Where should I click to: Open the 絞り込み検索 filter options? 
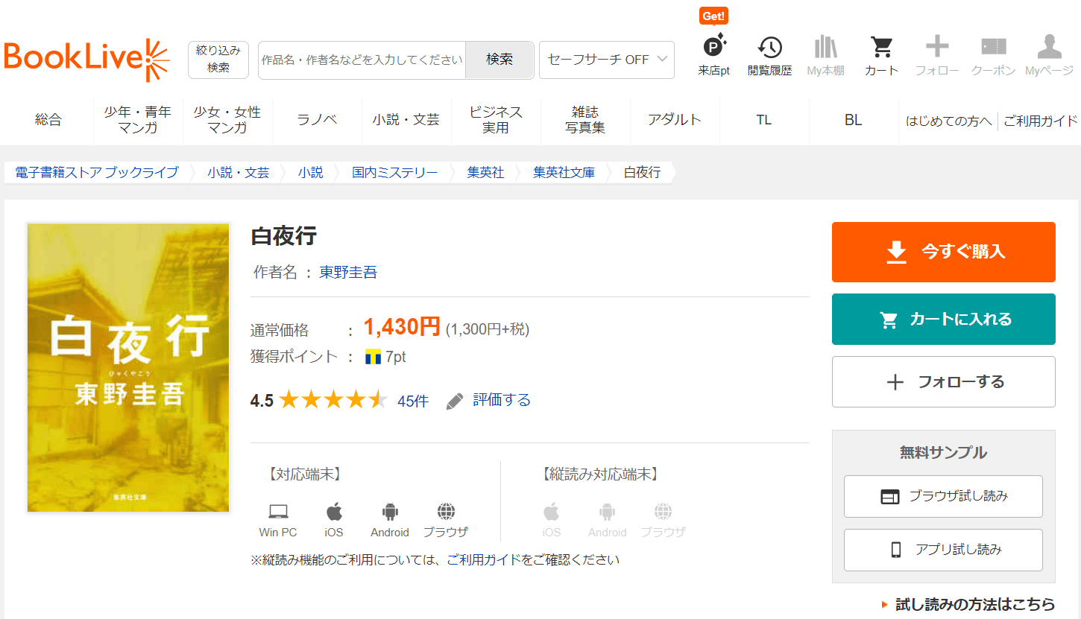pos(218,60)
